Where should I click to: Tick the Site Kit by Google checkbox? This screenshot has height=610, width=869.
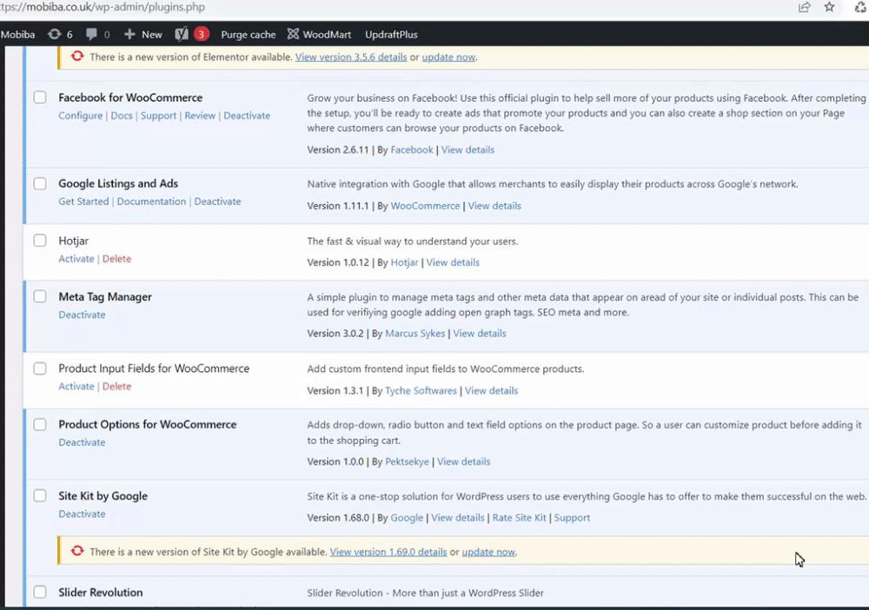click(40, 495)
